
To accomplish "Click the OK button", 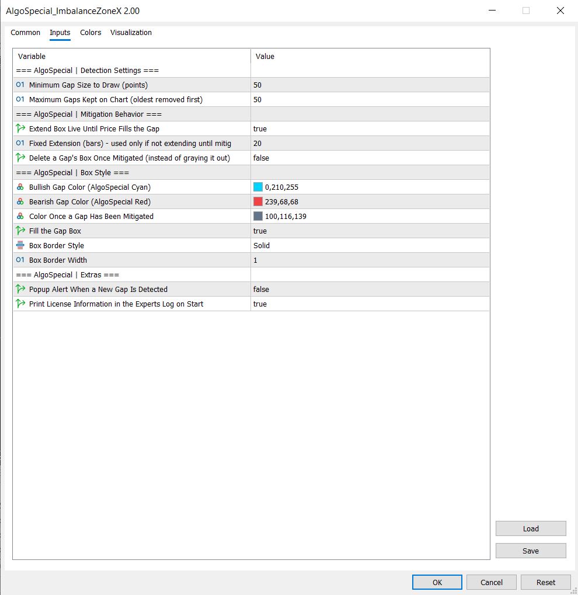I will coord(437,582).
